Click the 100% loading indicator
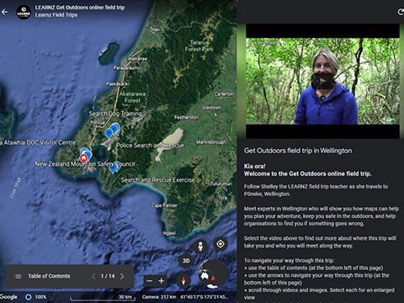The width and height of the screenshot is (404, 303). pyautogui.click(x=35, y=297)
